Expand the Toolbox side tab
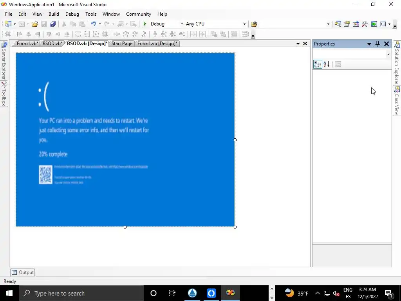 click(4, 94)
